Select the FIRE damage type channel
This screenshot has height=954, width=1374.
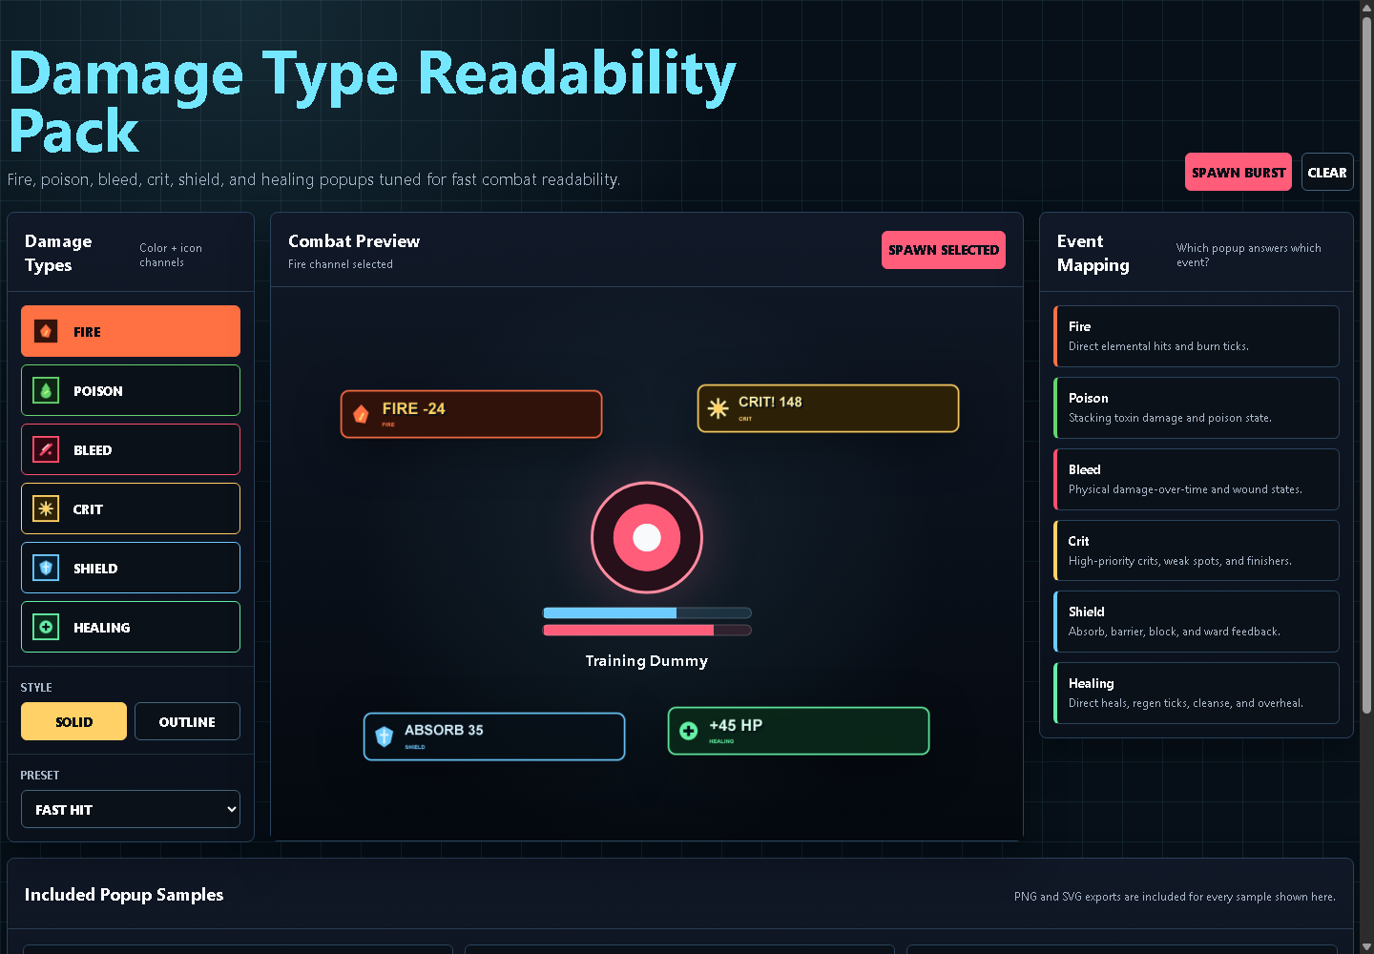(131, 331)
